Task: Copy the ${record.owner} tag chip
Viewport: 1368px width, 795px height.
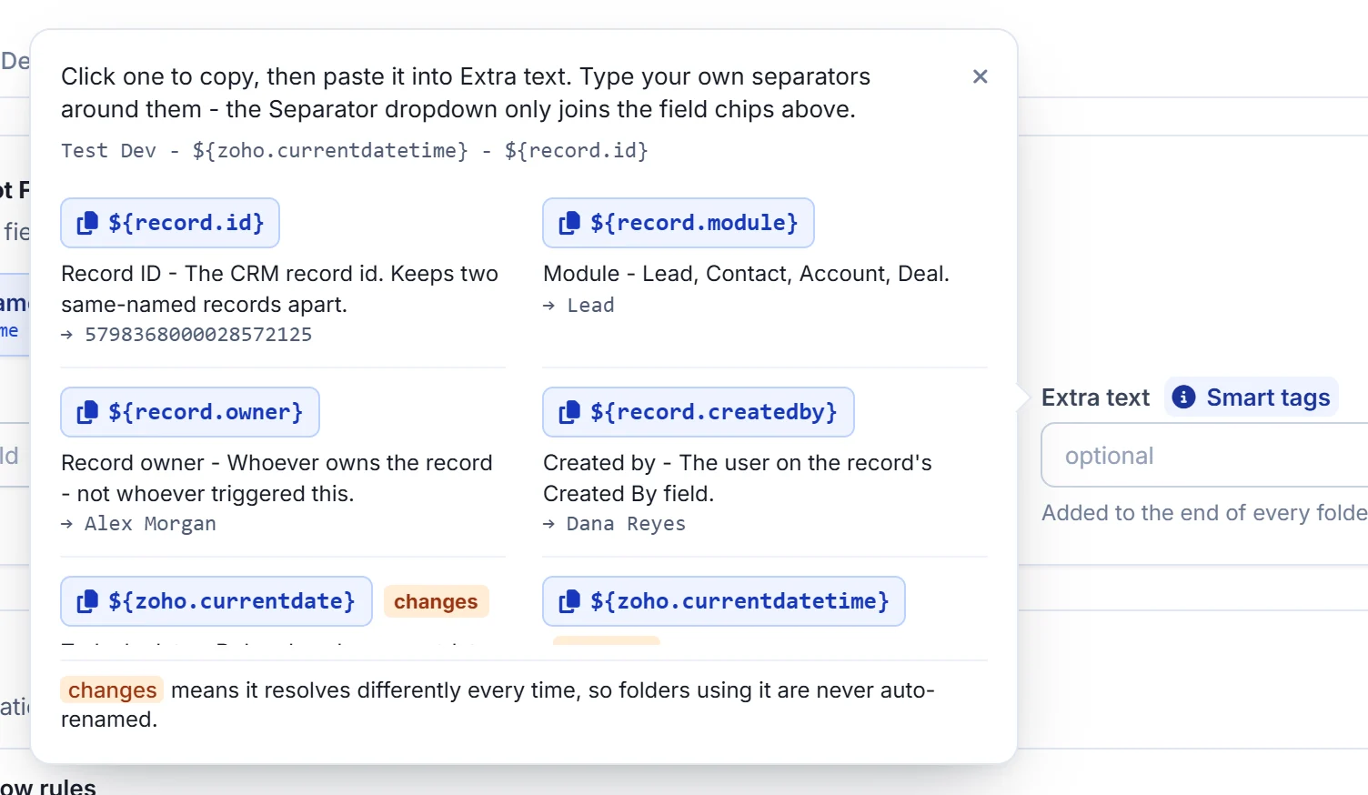Action: [x=190, y=412]
